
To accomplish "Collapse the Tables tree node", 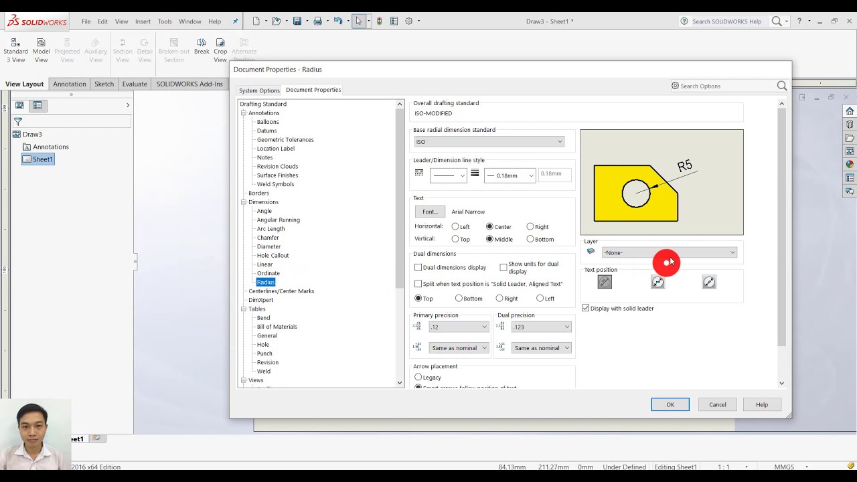I will 244,309.
